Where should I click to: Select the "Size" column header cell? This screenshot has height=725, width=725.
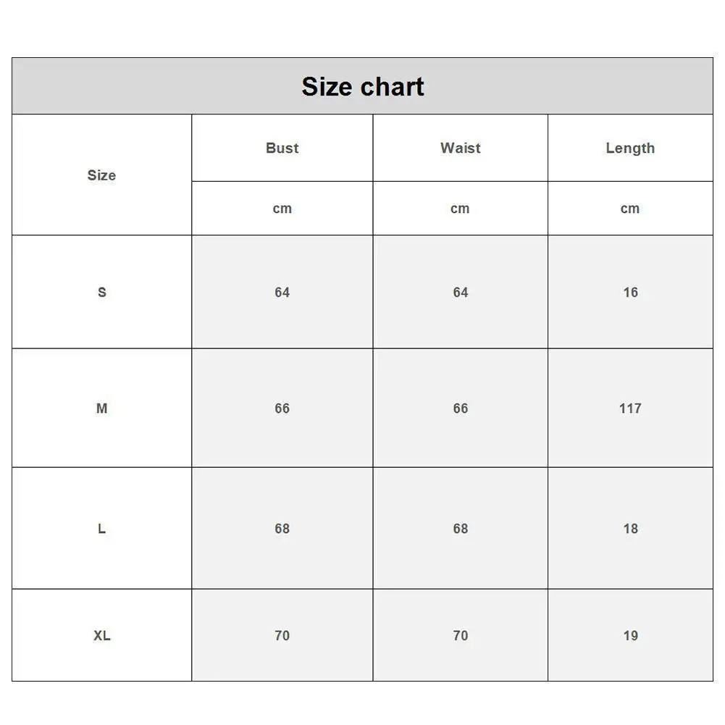click(x=101, y=175)
